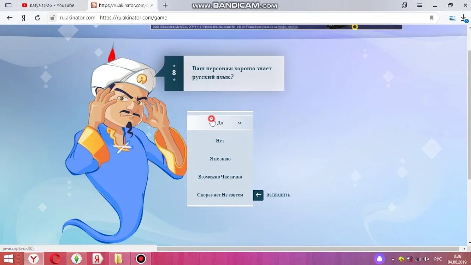Image resolution: width=471 pixels, height=265 pixels.
Task: Open a new browser tab
Action: tap(165, 5)
